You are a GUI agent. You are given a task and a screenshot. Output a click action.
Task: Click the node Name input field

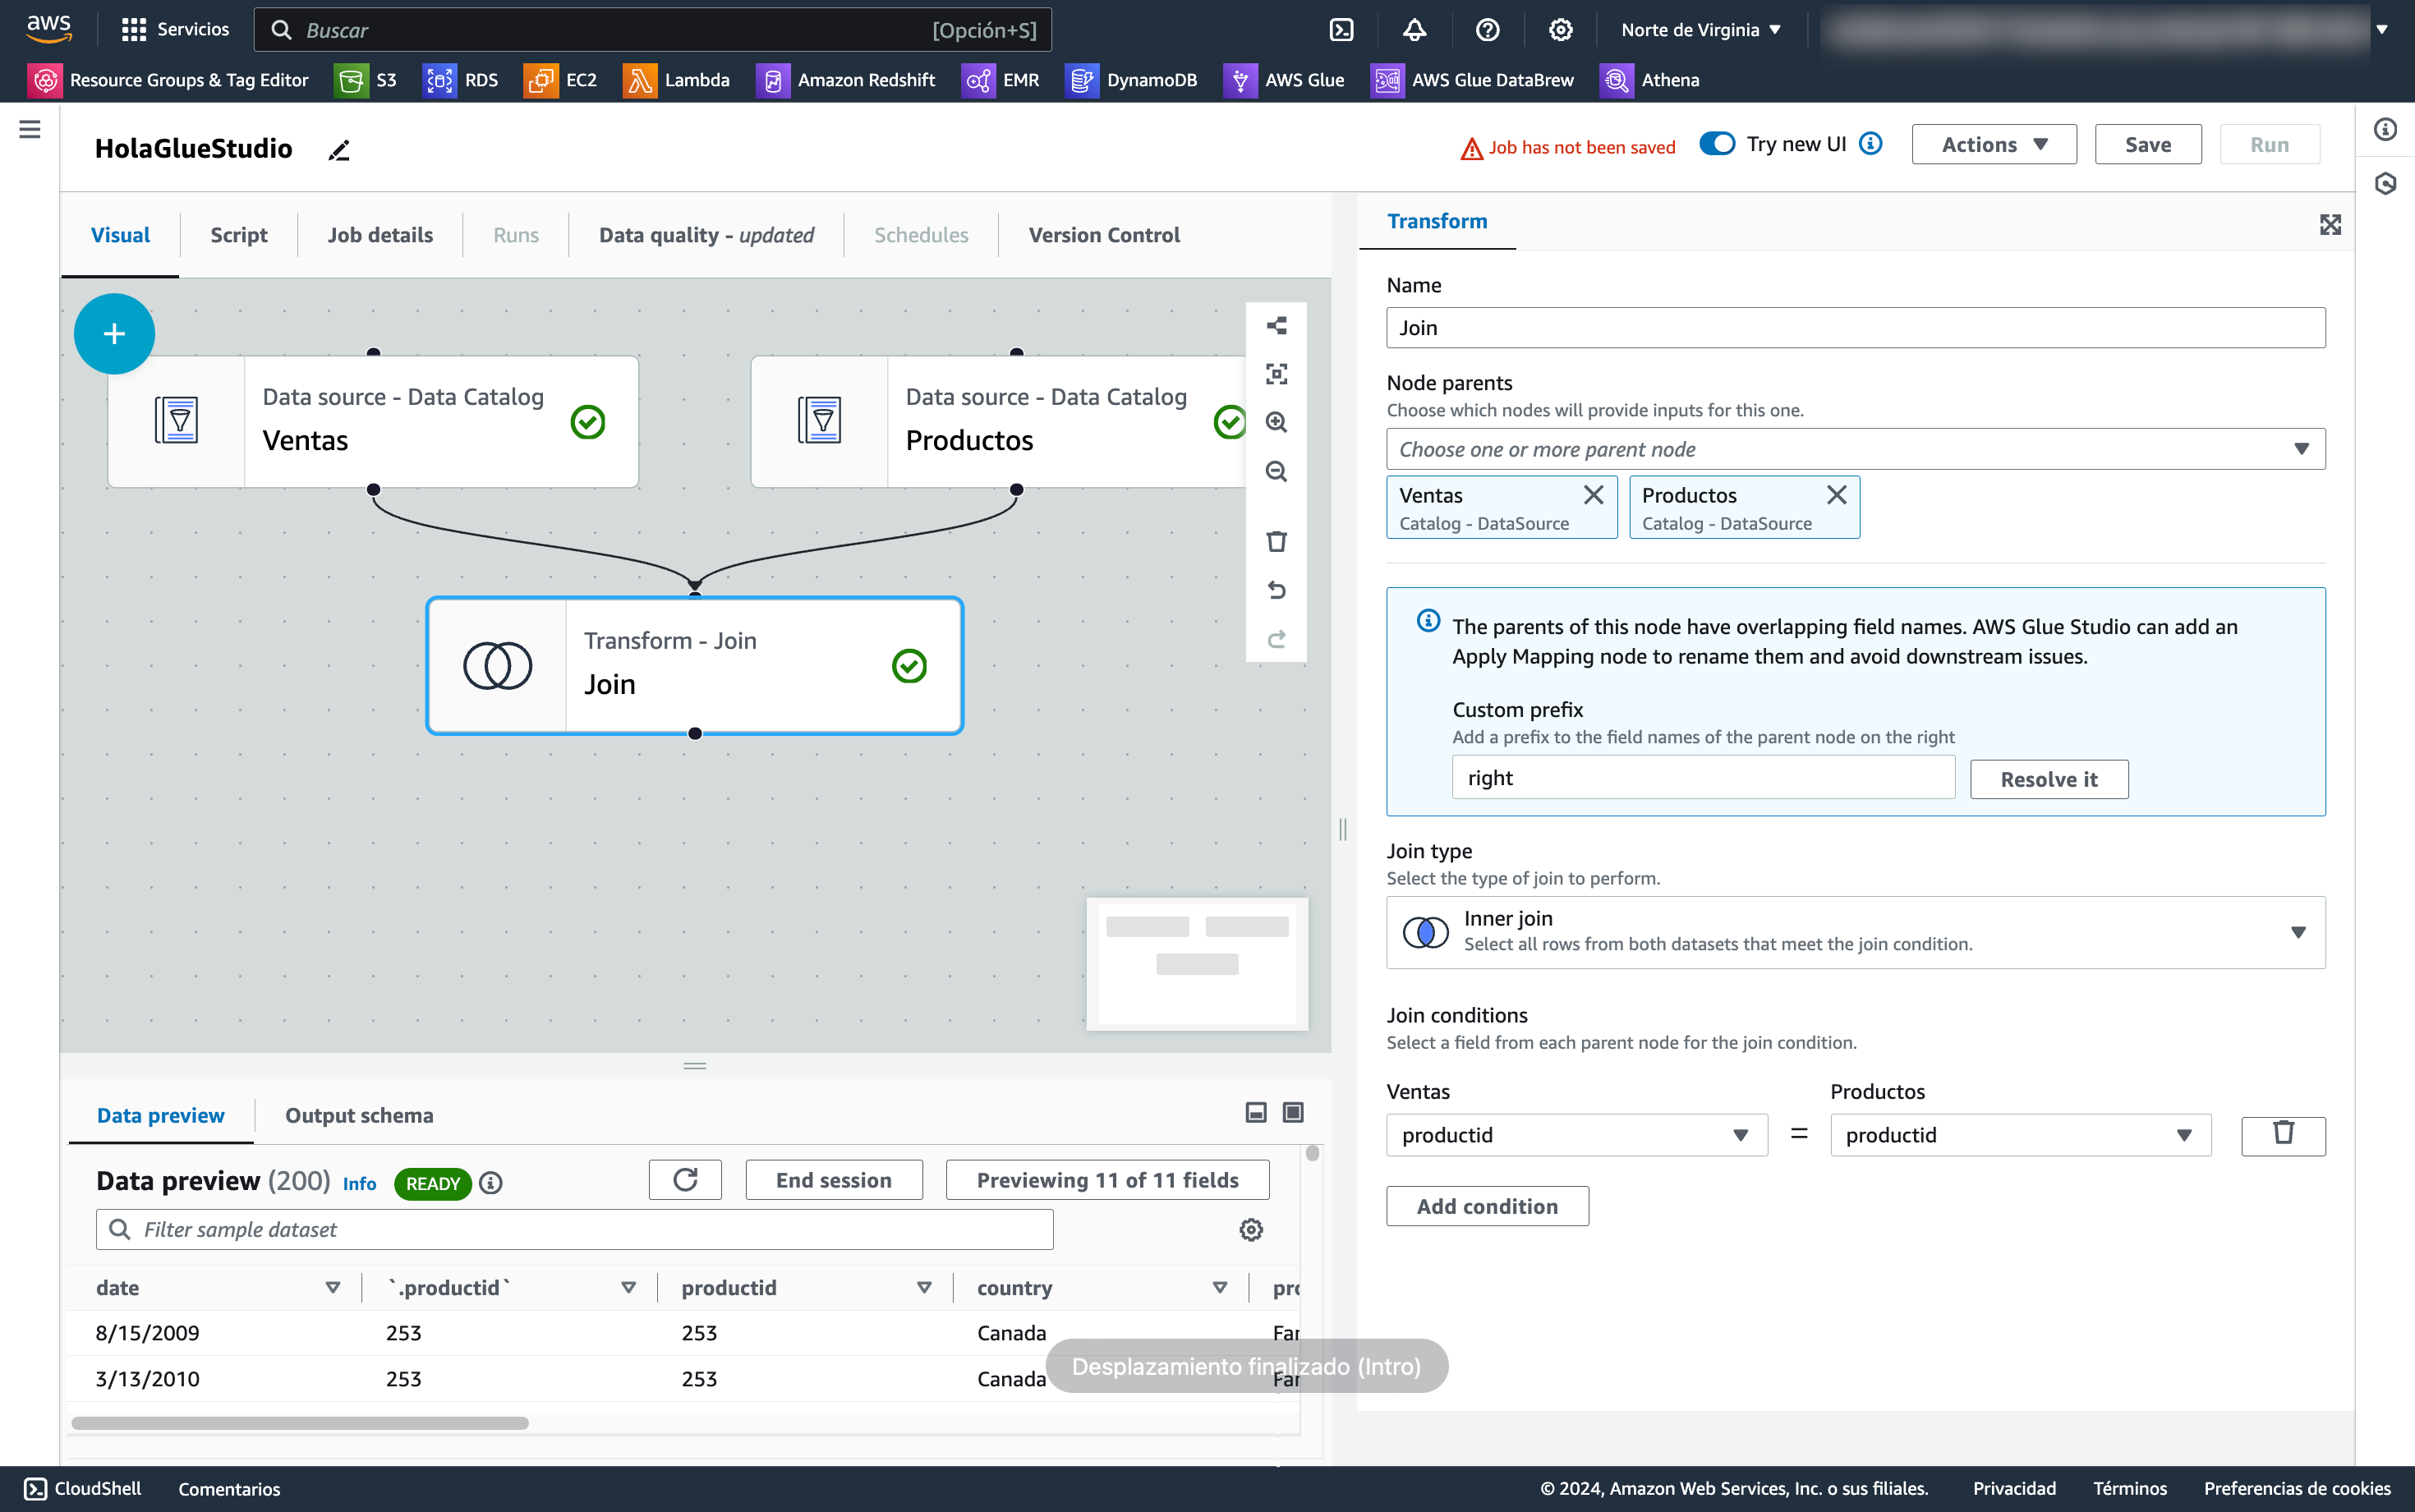pos(1855,328)
